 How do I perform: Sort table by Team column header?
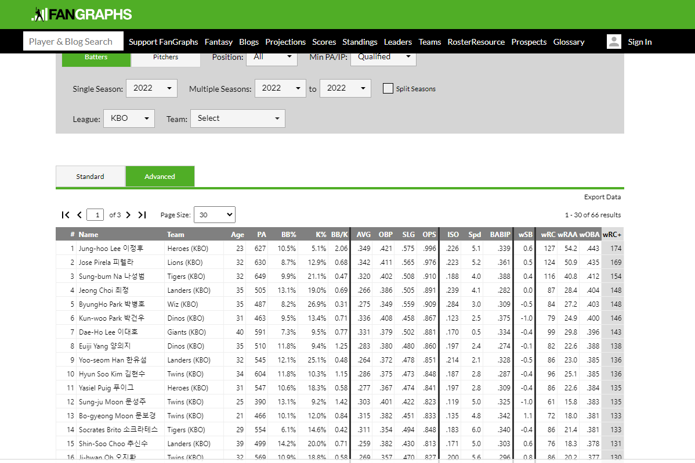coord(176,234)
